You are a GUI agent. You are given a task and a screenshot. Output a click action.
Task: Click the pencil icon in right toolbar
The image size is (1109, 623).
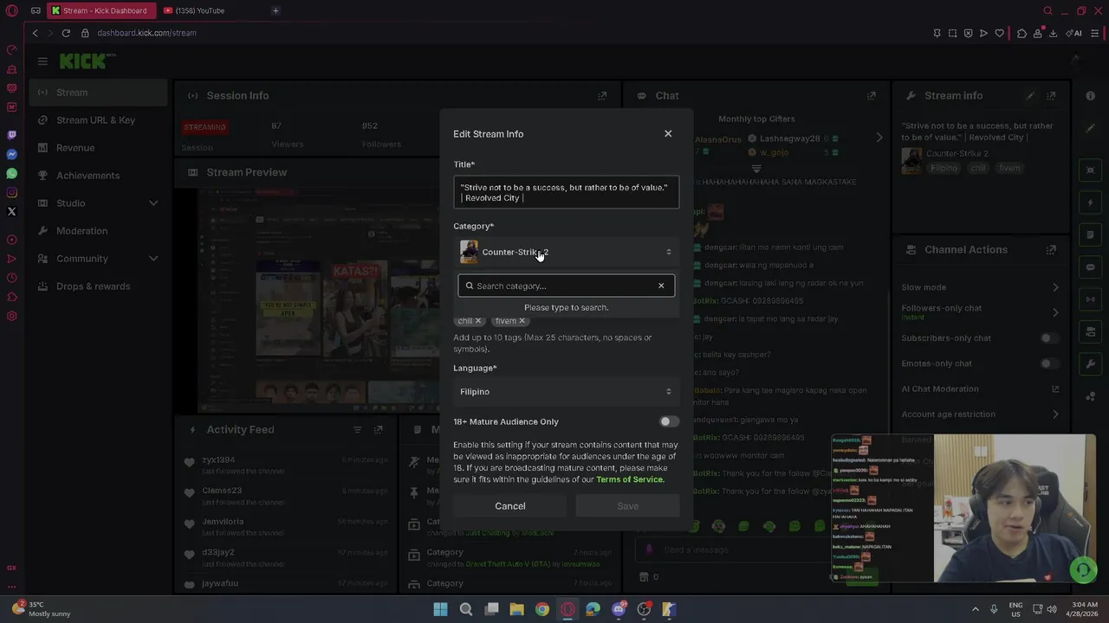[1091, 128]
